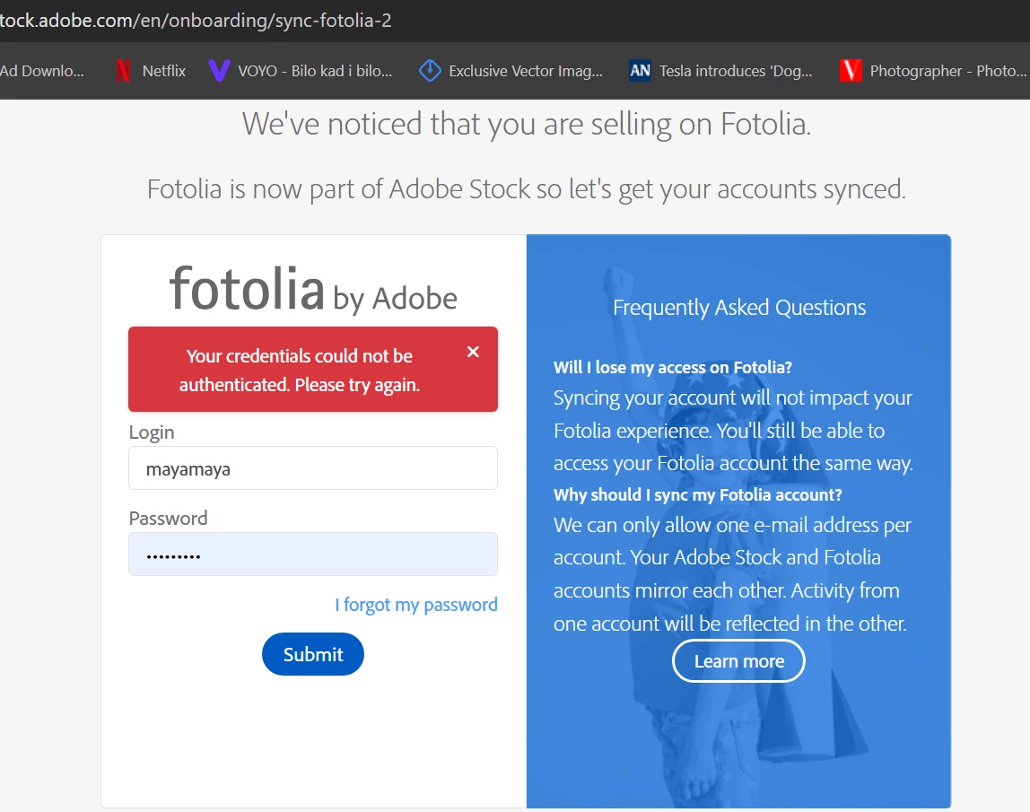
Task: Open the I forgot my password link
Action: click(x=415, y=605)
